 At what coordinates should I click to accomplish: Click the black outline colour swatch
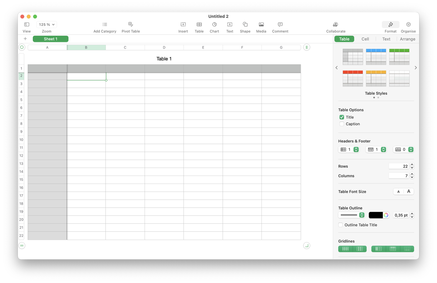point(376,215)
